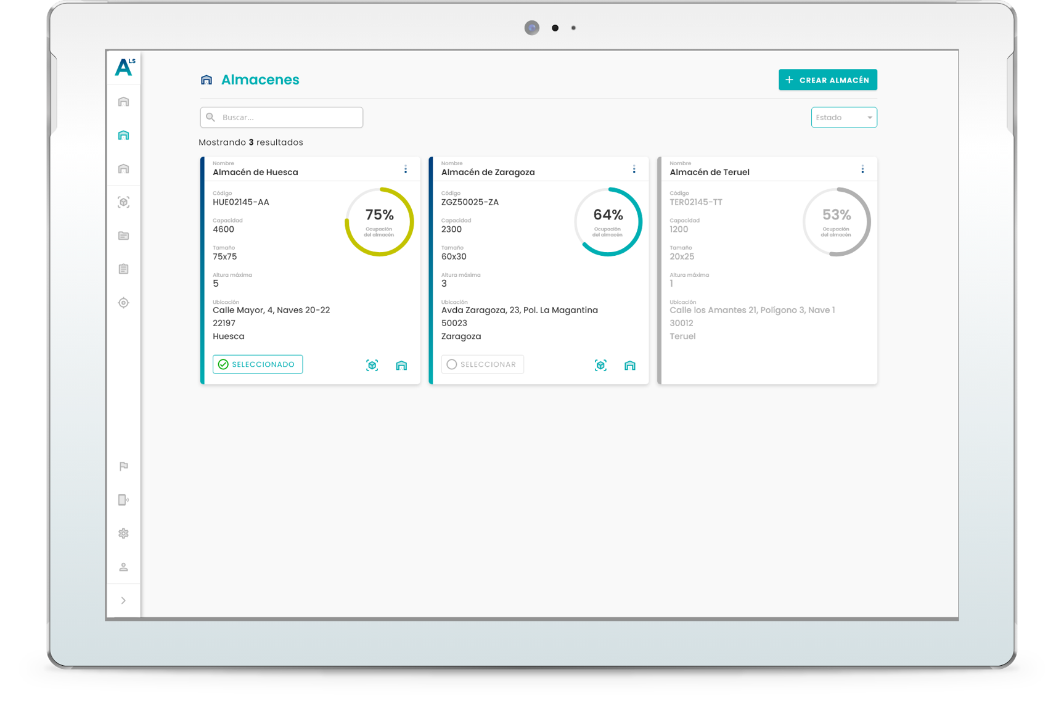Expand the sidebar with chevron arrow

[124, 600]
